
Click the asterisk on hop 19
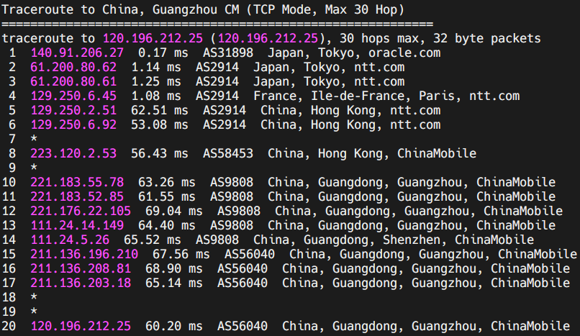coord(34,312)
